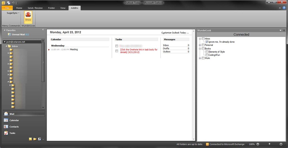This screenshot has height=148, width=288.
Task: Expand the Personal list in WunderLook
Action: click(200, 45)
